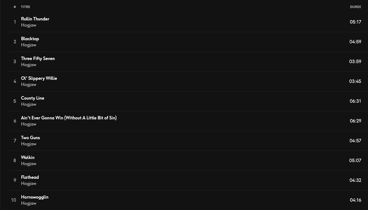This screenshot has height=210, width=368.
Task: Click track number 10 beside Hornswogglin
Action: pos(14,200)
